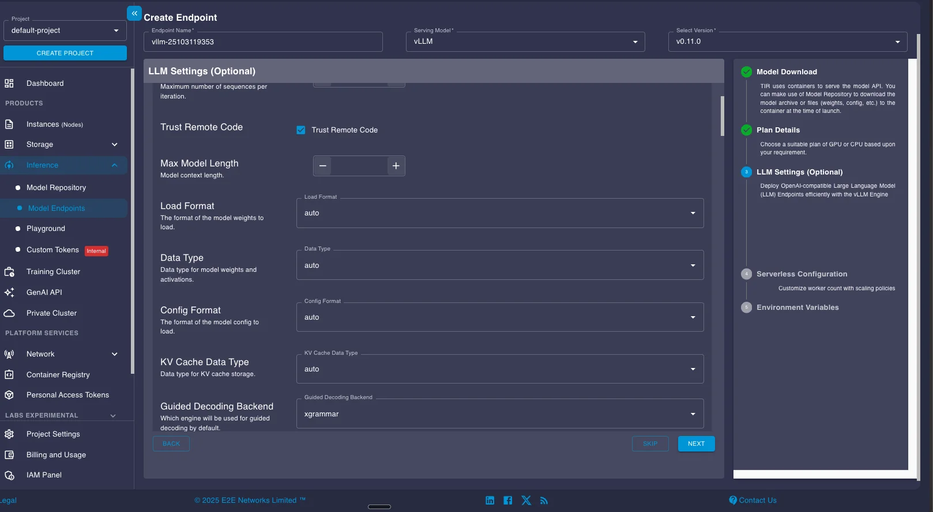
Task: Click the LinkedIn icon in footer
Action: coord(490,500)
